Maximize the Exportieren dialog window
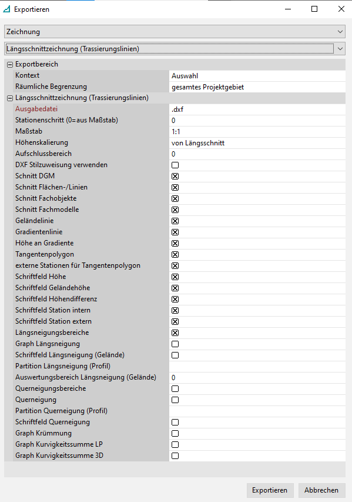 (314, 9)
